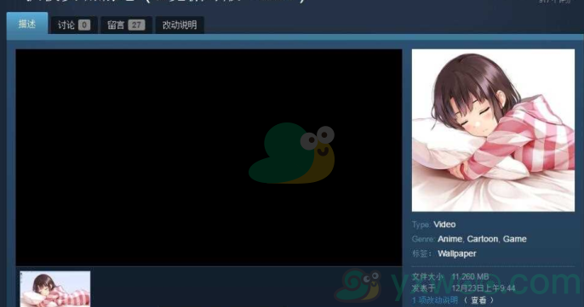Open the 描述 tab
584x307 pixels.
(27, 24)
